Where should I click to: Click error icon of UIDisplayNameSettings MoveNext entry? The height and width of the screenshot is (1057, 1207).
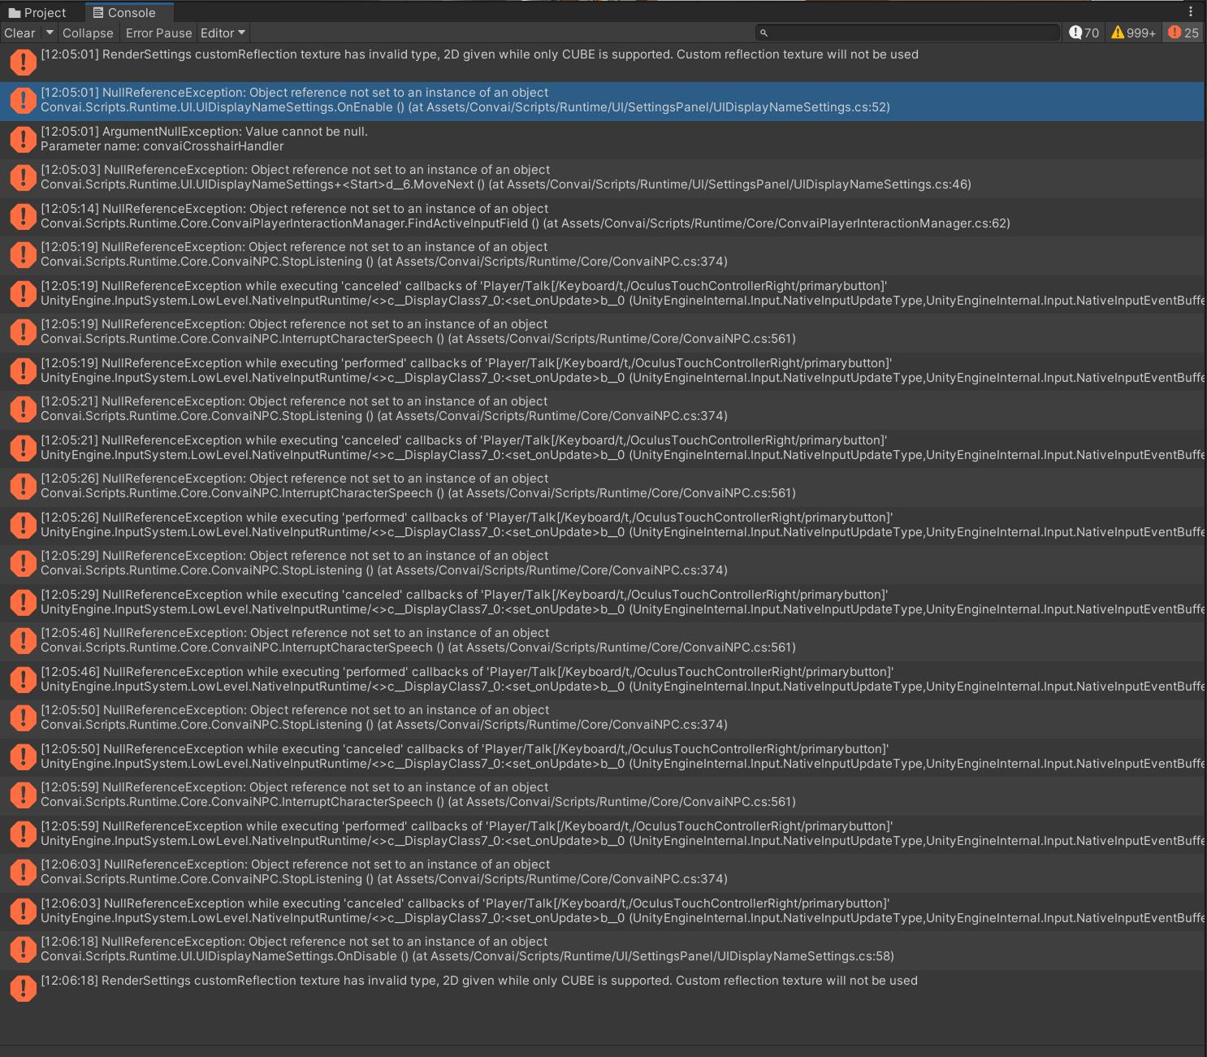point(23,177)
